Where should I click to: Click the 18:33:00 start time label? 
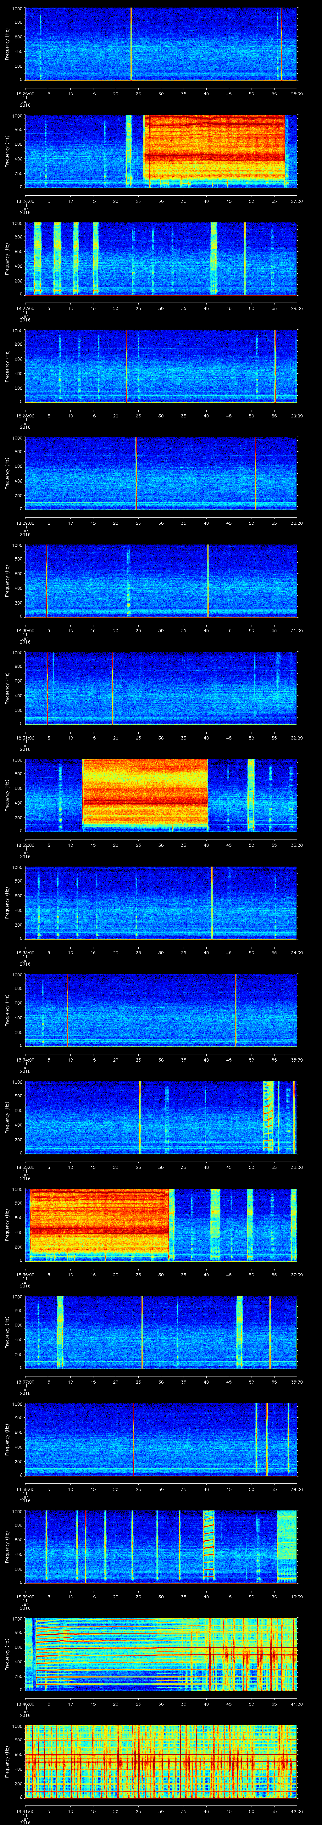tap(25, 952)
